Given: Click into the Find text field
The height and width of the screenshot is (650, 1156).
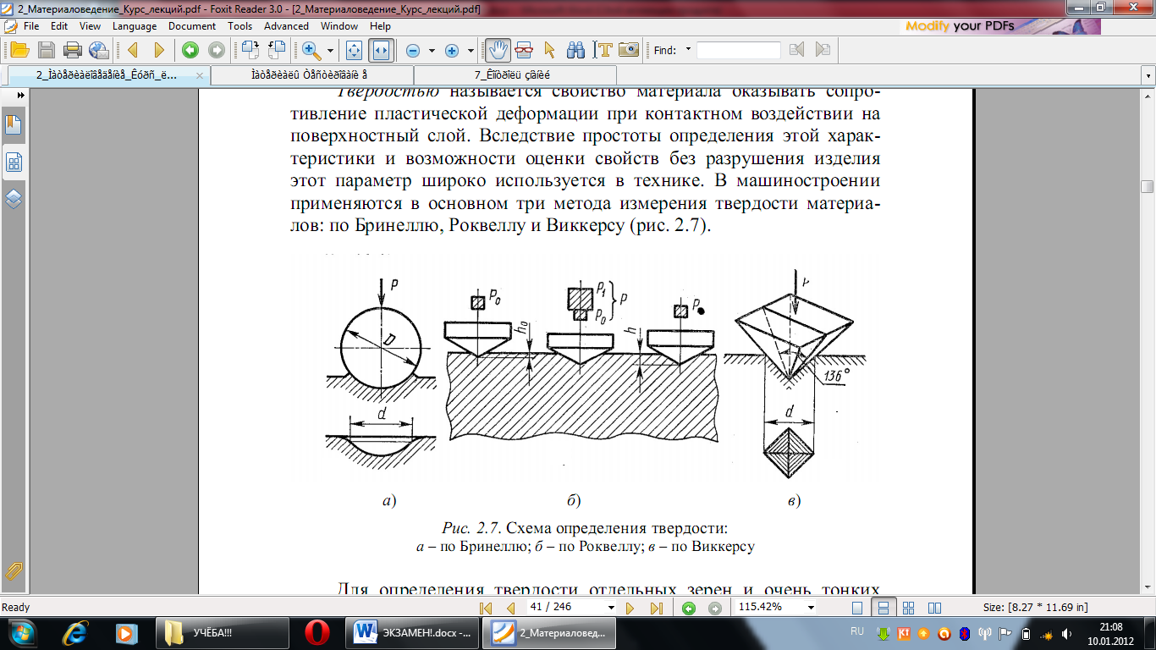Looking at the screenshot, I should (x=739, y=50).
